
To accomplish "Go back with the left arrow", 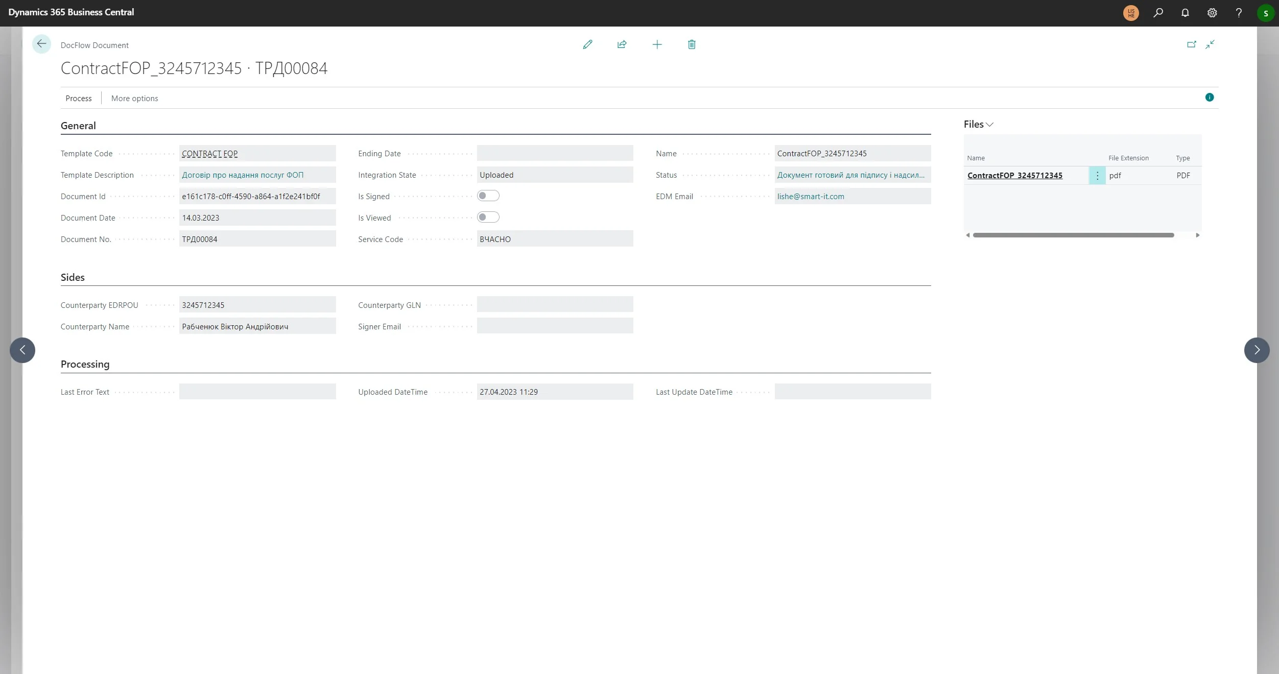I will pyautogui.click(x=41, y=44).
